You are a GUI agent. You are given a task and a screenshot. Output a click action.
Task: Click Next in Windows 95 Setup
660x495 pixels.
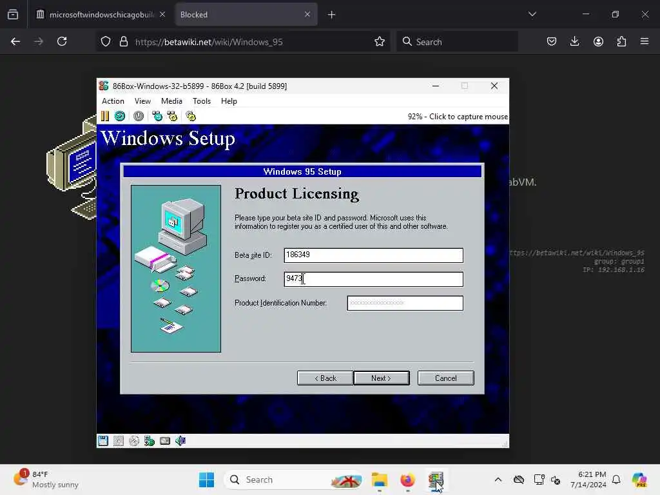pos(382,378)
